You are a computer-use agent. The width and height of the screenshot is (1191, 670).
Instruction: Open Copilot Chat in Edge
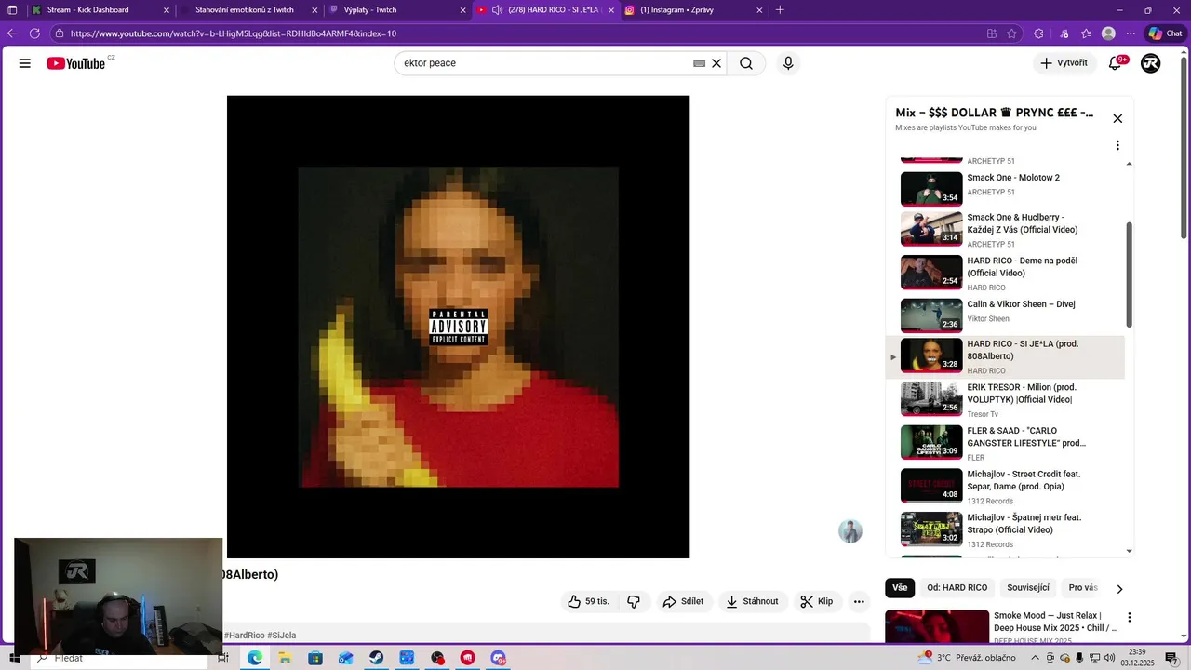pyautogui.click(x=1165, y=33)
